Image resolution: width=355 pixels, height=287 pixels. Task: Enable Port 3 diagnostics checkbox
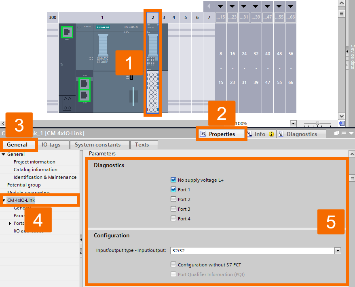[173, 209]
